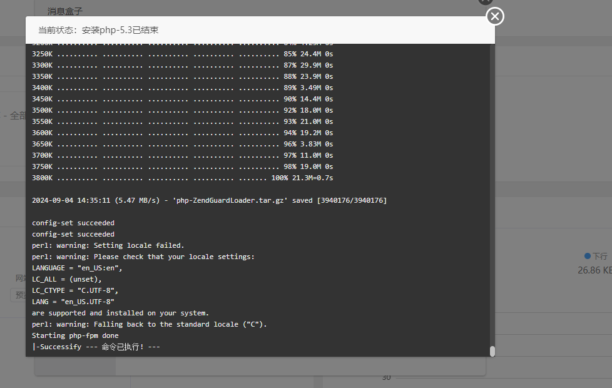This screenshot has height=388, width=612.
Task: Click the 'Please check that your locale settings' line
Action: 143,257
